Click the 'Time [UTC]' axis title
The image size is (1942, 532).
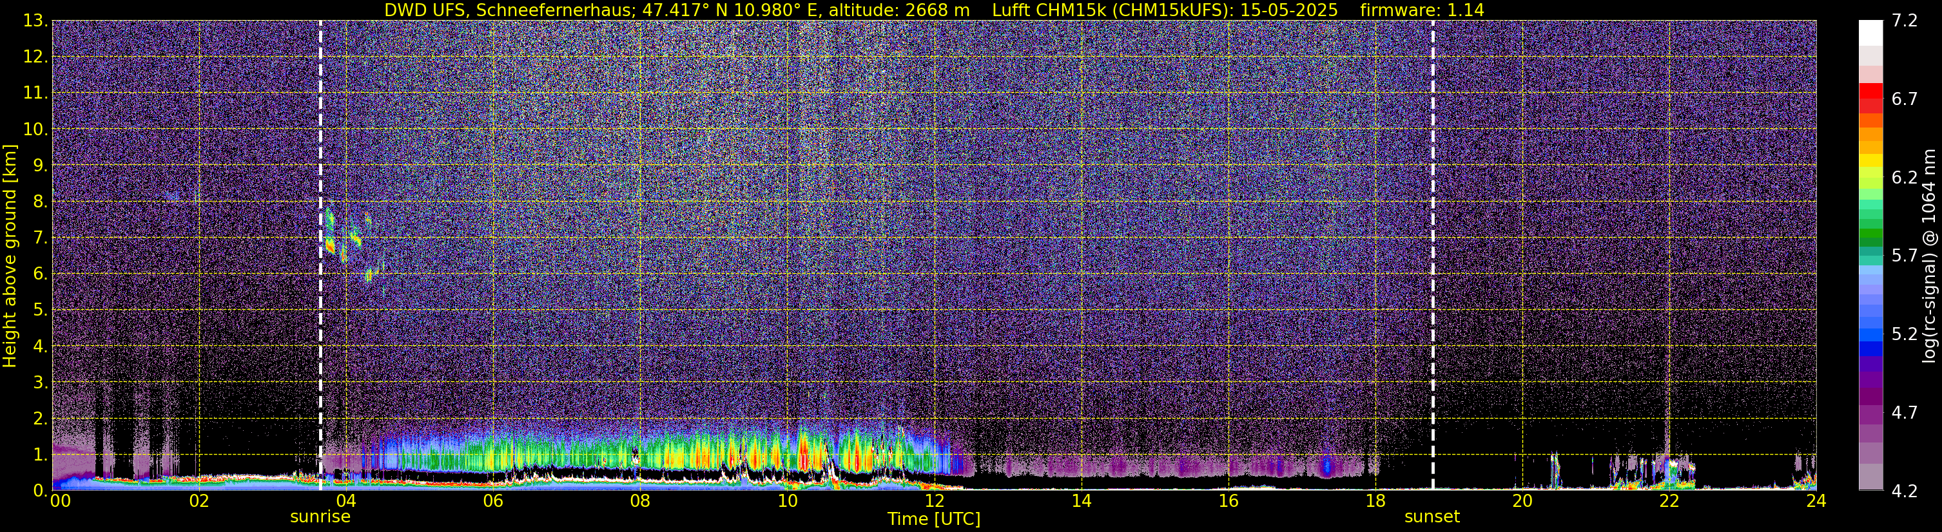tap(933, 519)
